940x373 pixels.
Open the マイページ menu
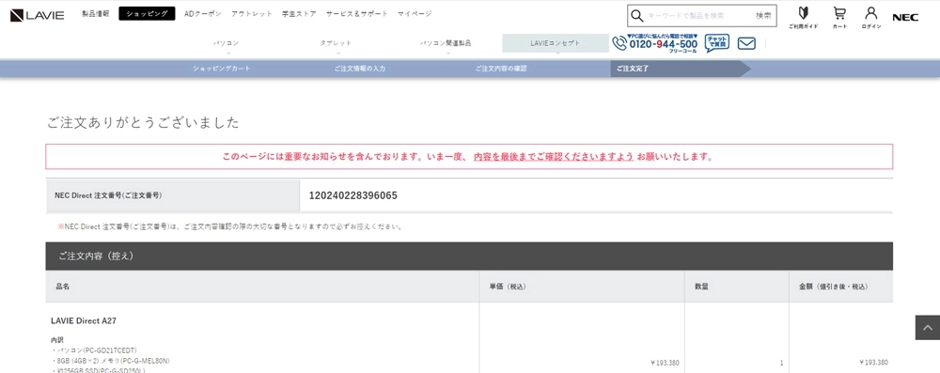tap(415, 13)
